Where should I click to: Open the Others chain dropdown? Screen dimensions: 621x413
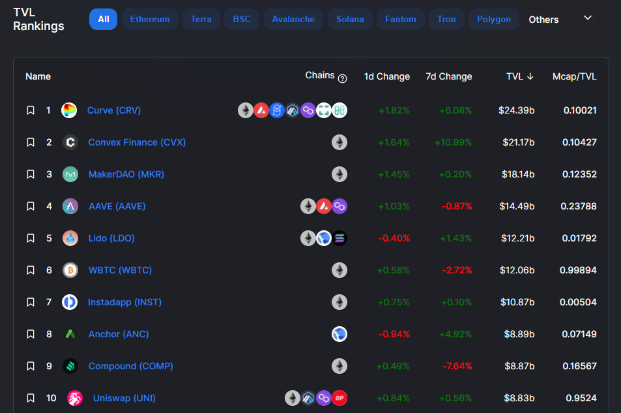(x=560, y=20)
